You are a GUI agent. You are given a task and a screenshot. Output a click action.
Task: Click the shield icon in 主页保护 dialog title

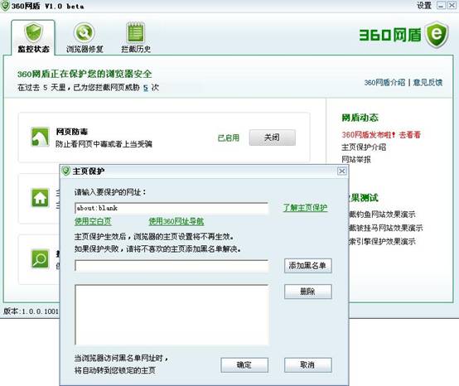[x=66, y=171]
